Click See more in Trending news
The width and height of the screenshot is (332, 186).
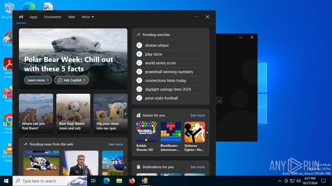point(116,144)
